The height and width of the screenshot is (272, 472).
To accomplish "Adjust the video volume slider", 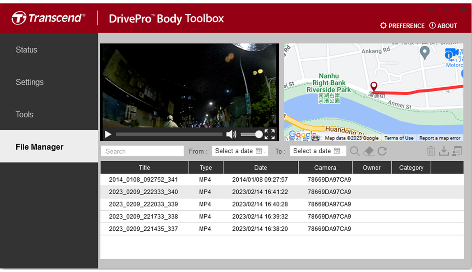I will point(252,135).
